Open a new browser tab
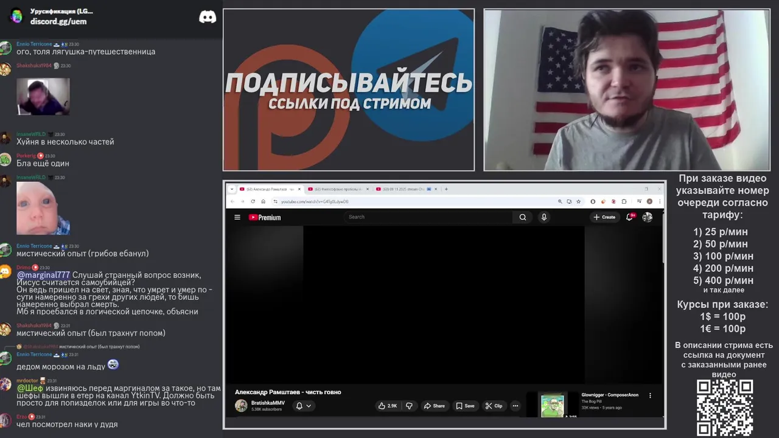The width and height of the screenshot is (779, 438). (x=446, y=189)
